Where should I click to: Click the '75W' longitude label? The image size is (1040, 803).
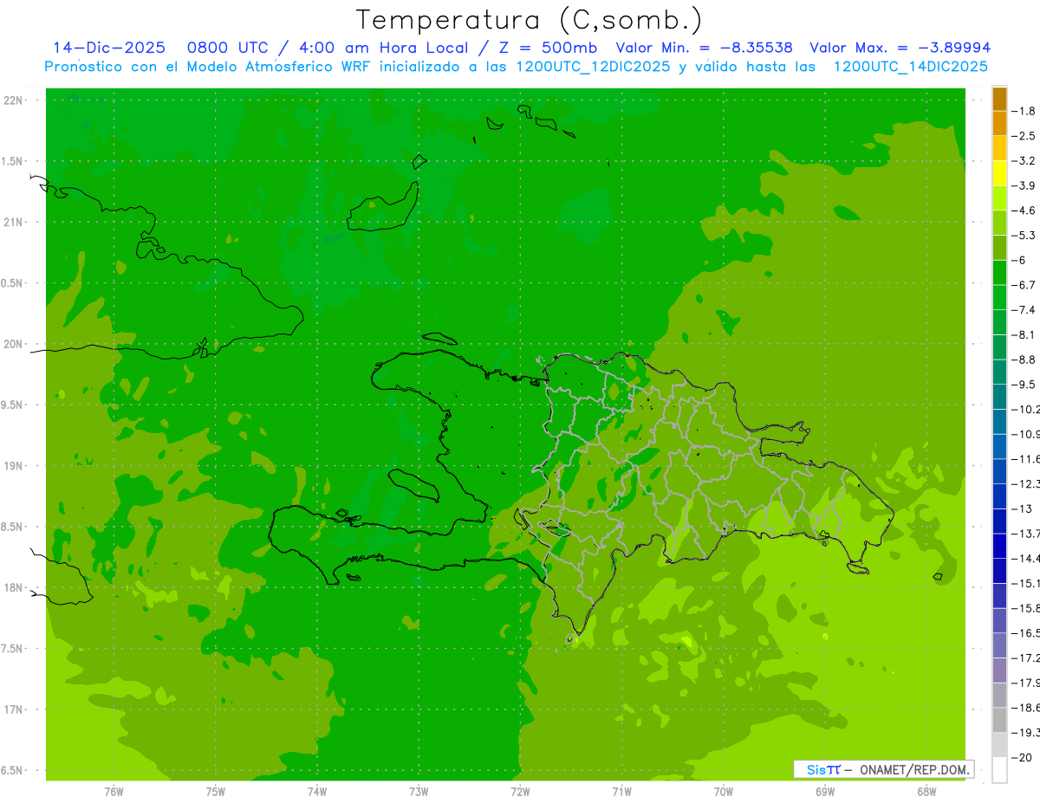216,791
